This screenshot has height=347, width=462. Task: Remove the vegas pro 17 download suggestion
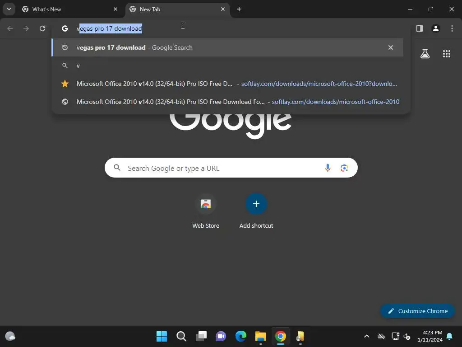pos(391,47)
